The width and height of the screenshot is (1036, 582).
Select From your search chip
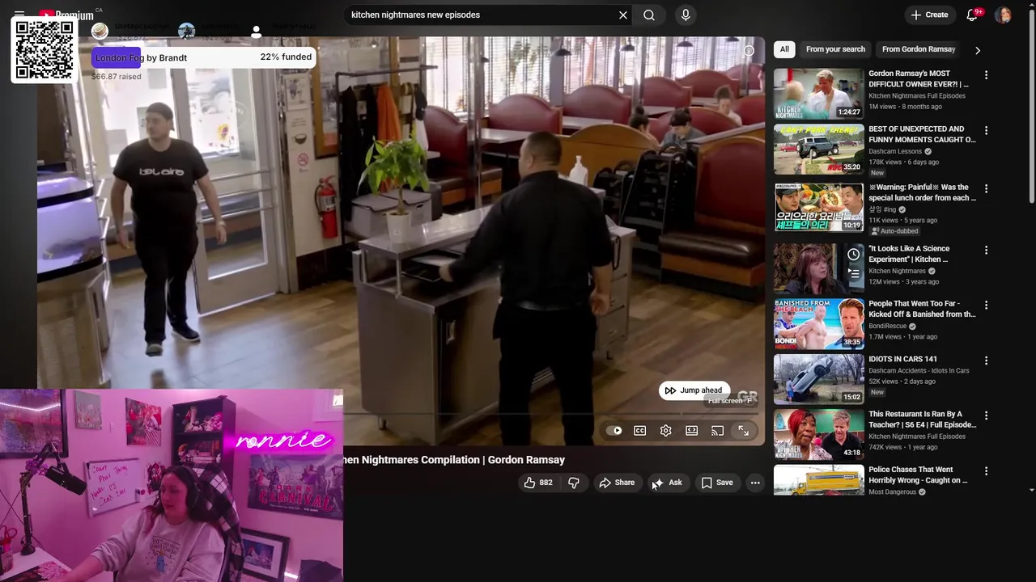click(835, 49)
